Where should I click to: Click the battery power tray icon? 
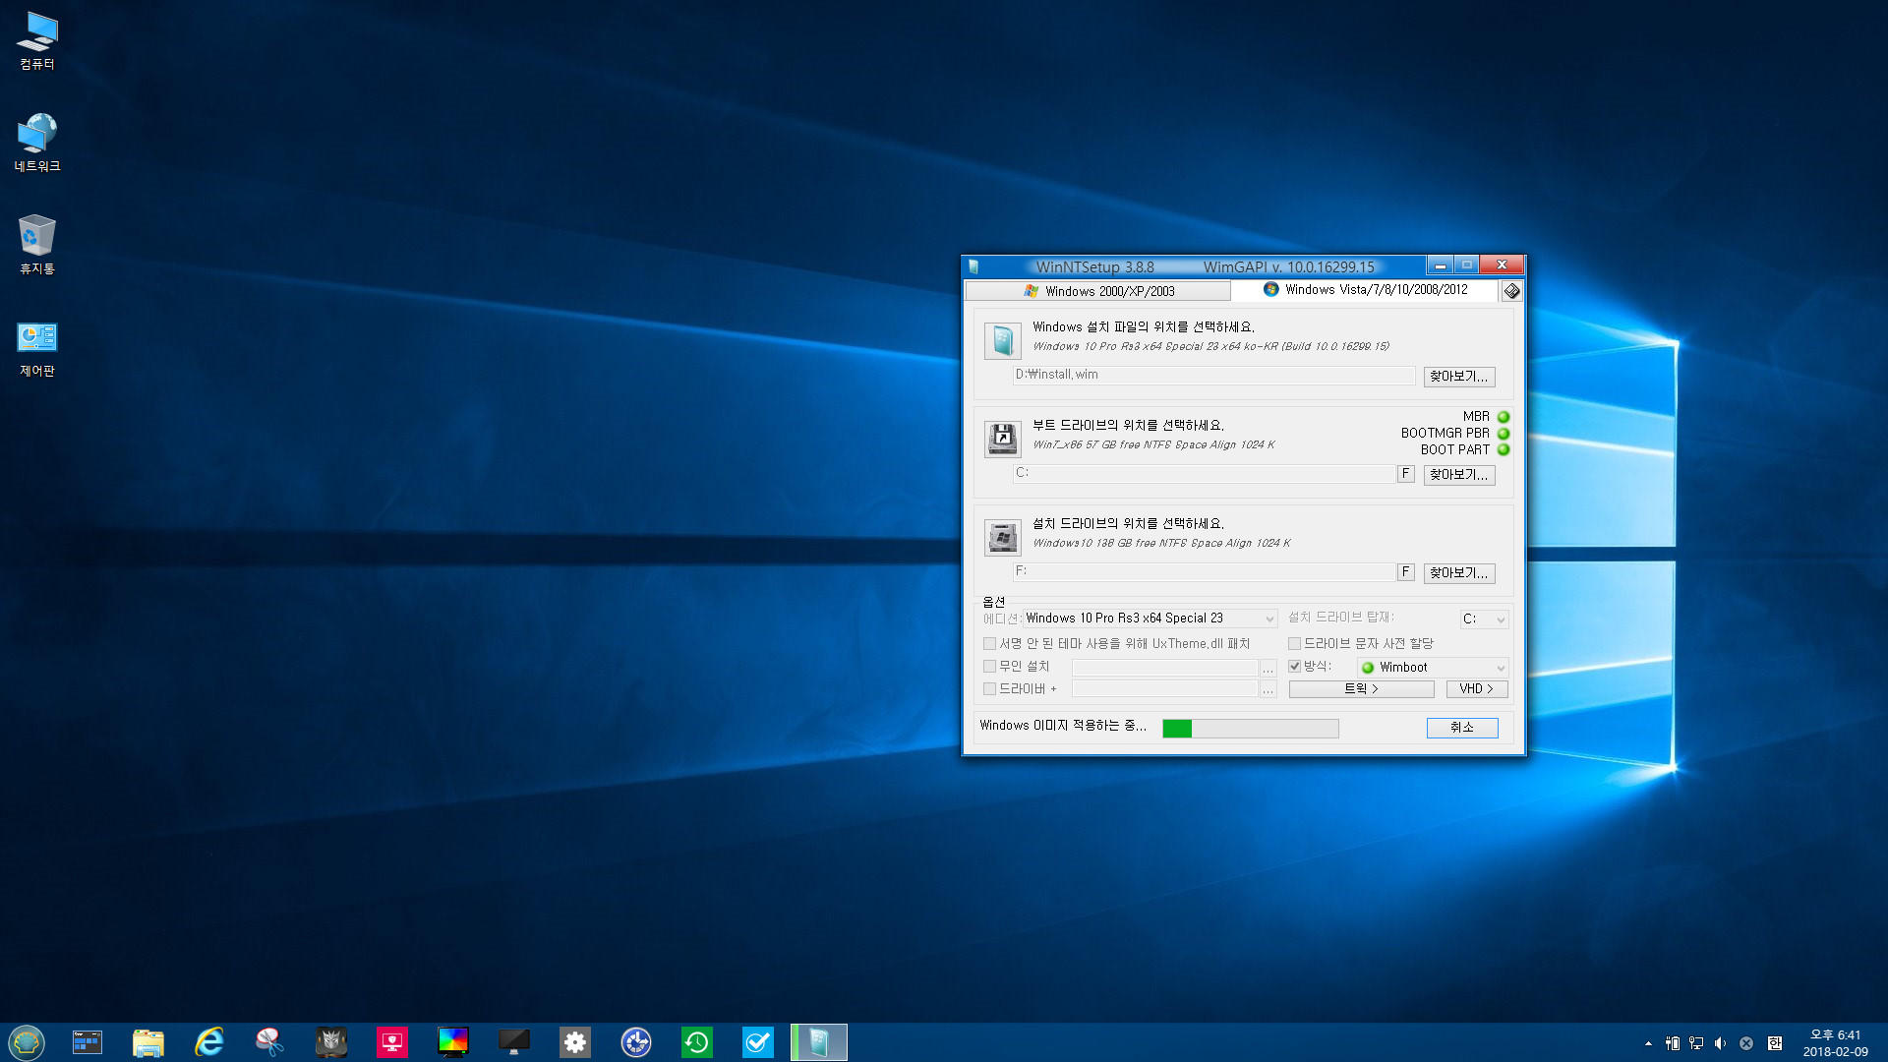click(x=1673, y=1043)
